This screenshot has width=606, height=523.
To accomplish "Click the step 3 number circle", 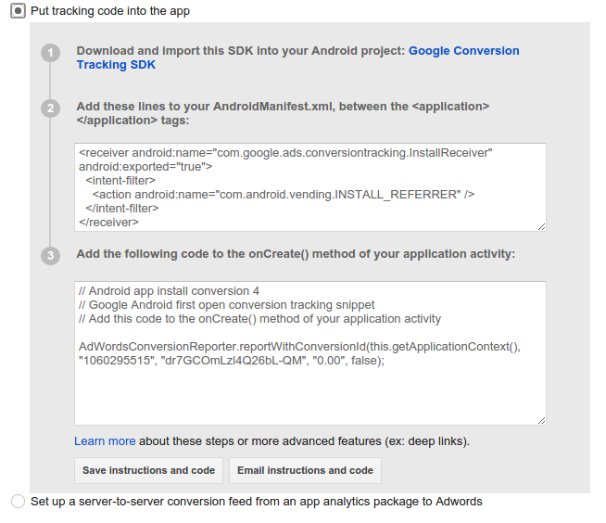I will (52, 255).
